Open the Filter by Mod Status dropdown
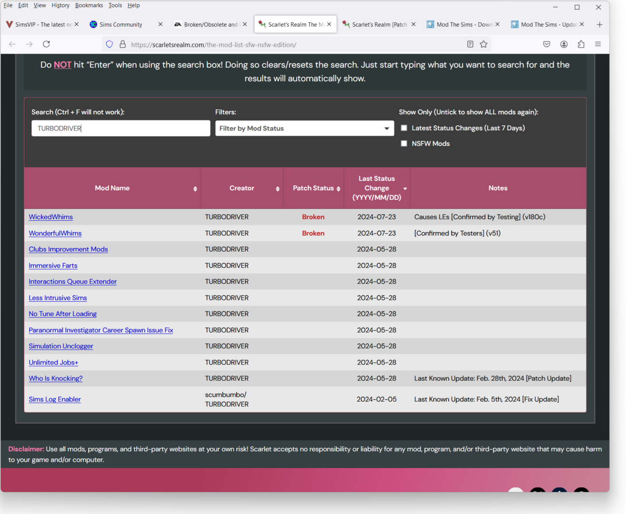Viewport: 626px width, 514px height. coord(305,128)
